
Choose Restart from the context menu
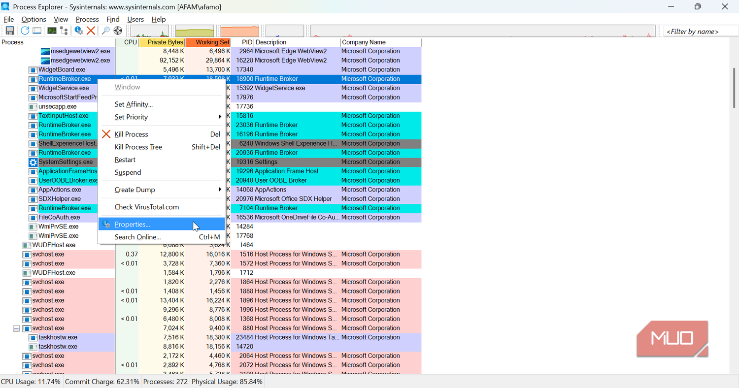pyautogui.click(x=162, y=160)
